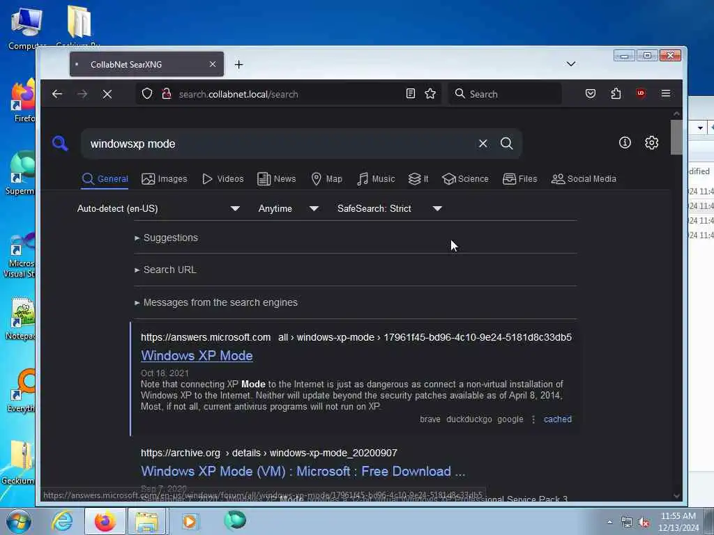Viewport: 714px width, 535px height.
Task: Open Windows XP Mode (VM) archive.org result
Action: 303,472
